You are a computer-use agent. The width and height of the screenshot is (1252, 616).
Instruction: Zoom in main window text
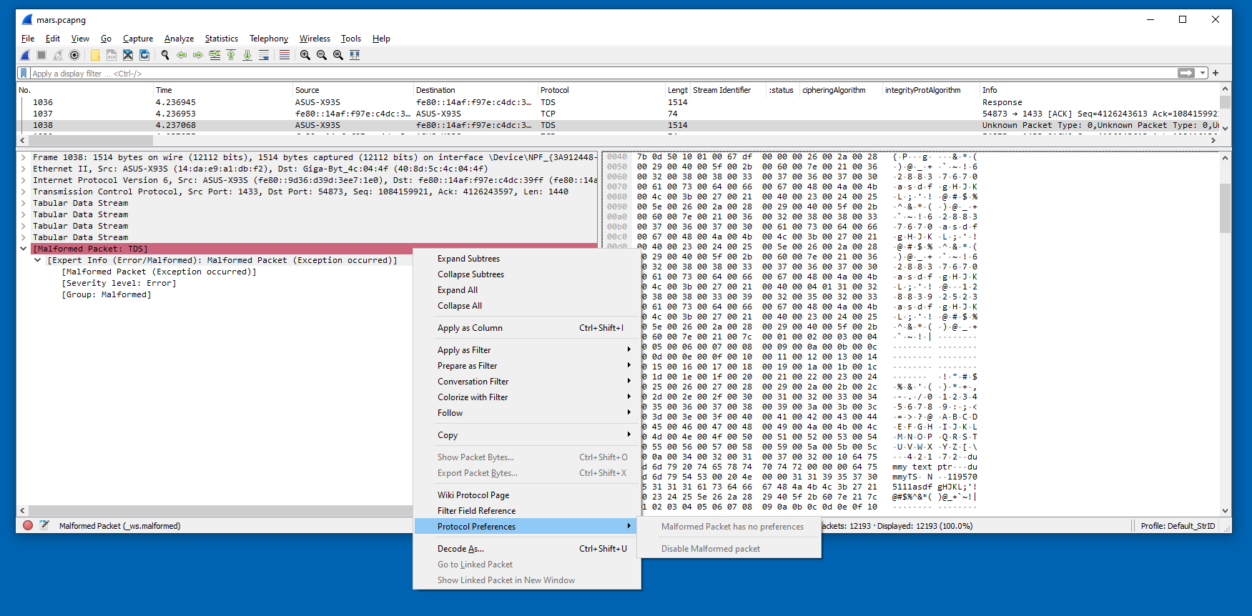[305, 55]
